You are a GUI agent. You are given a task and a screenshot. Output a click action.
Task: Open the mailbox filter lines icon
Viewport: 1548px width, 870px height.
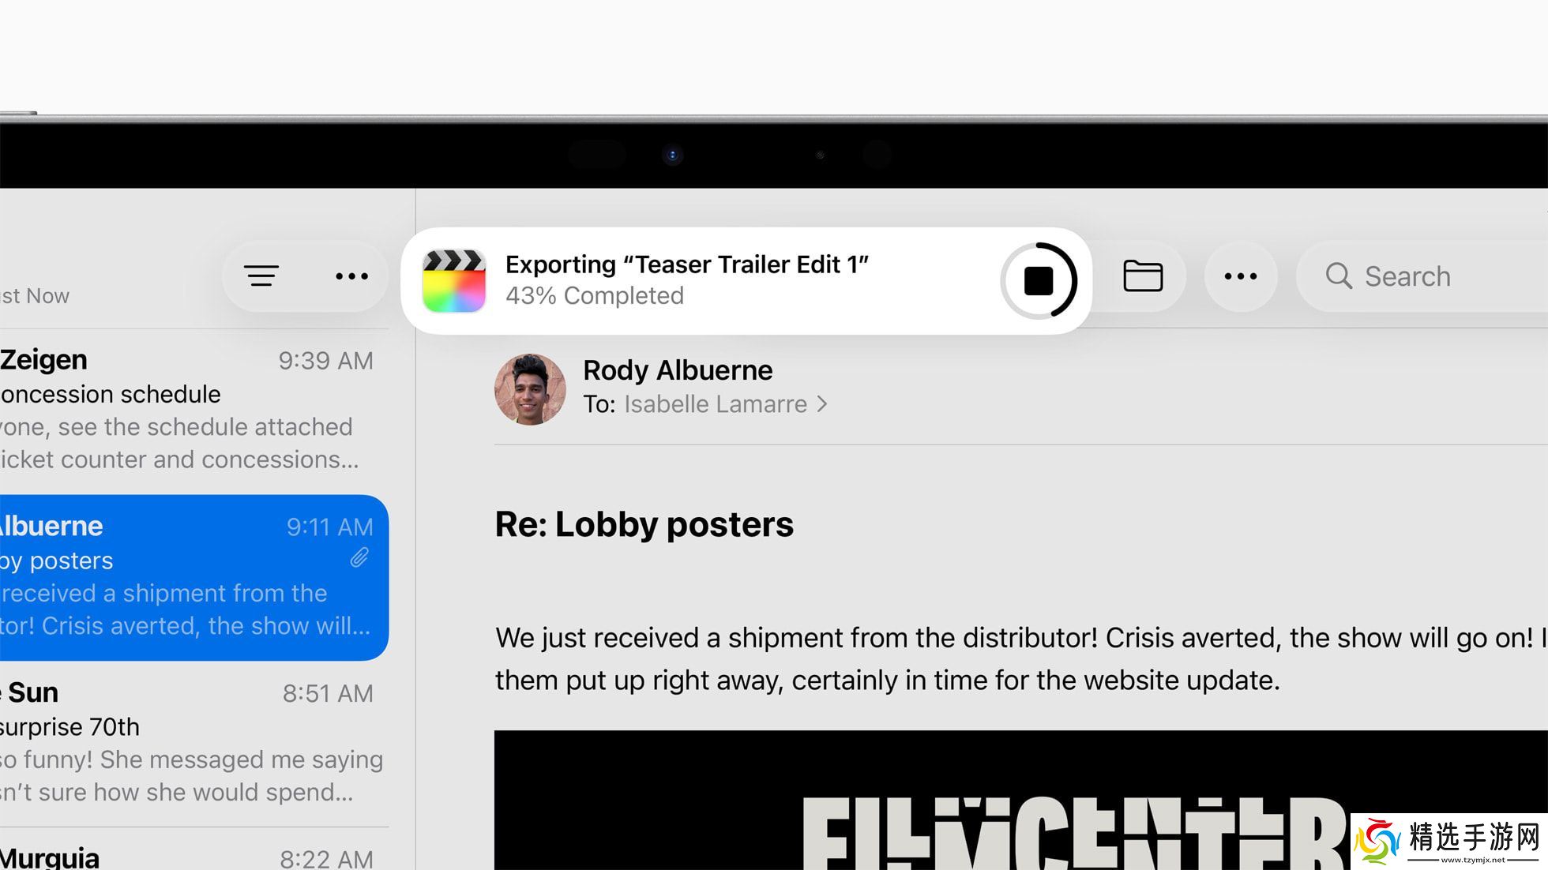click(x=261, y=276)
